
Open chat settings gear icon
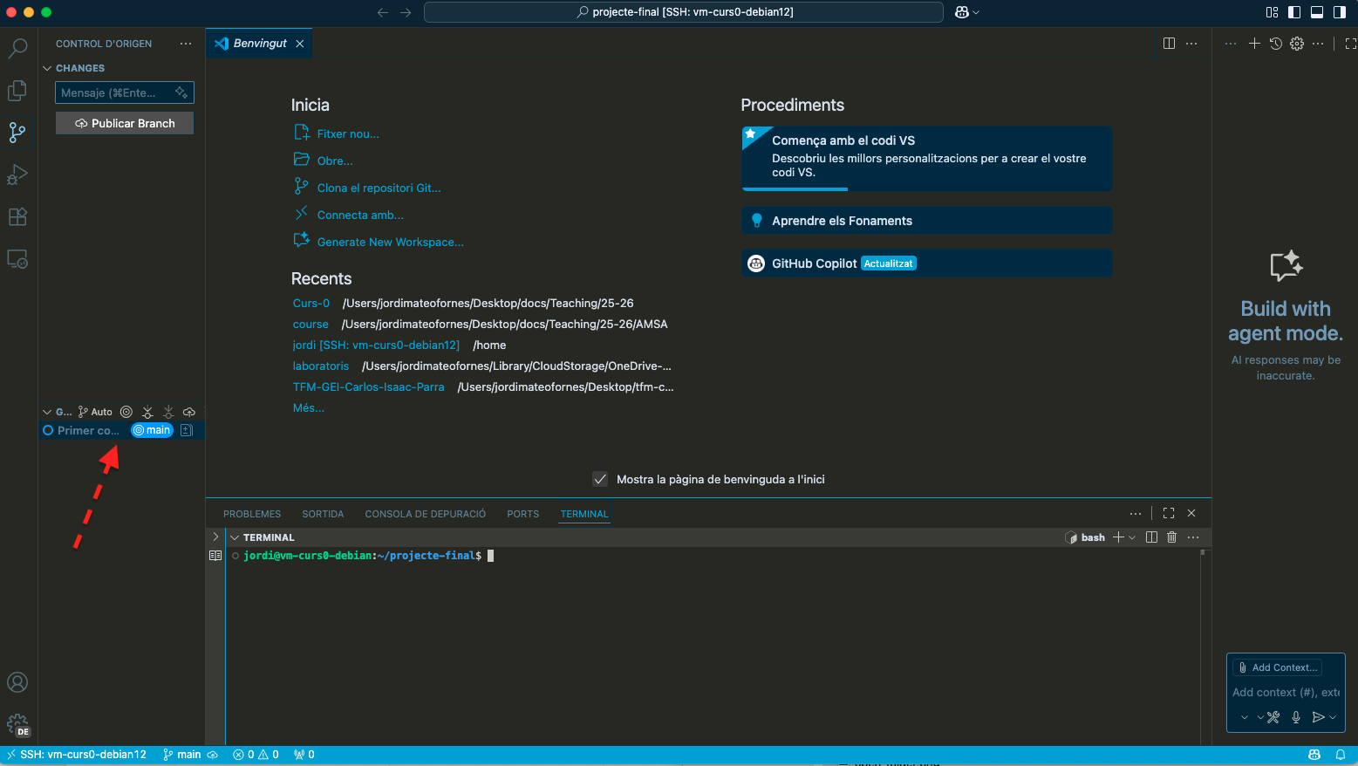coord(1297,44)
